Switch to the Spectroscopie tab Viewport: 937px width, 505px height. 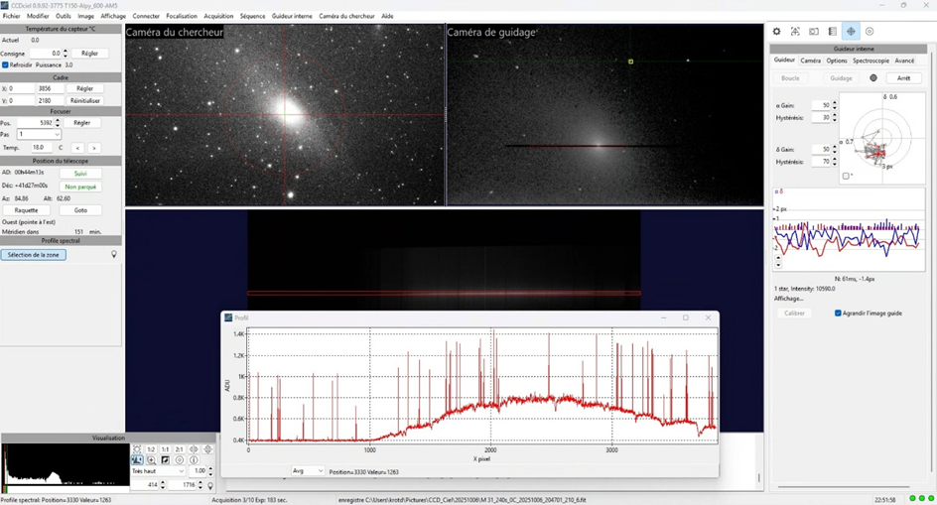pyautogui.click(x=870, y=61)
